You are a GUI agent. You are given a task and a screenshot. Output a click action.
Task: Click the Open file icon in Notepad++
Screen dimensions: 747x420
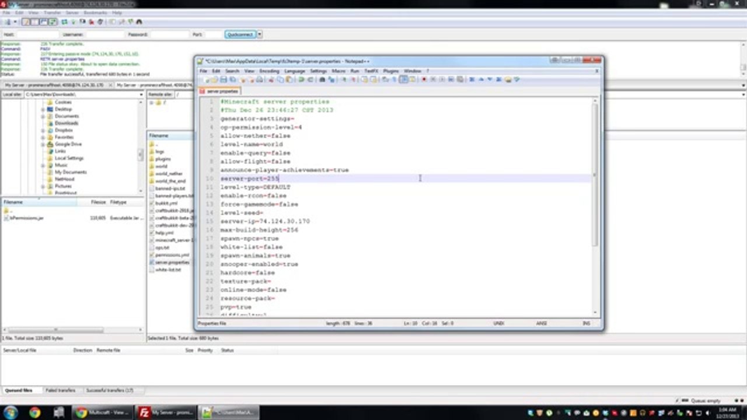214,79
